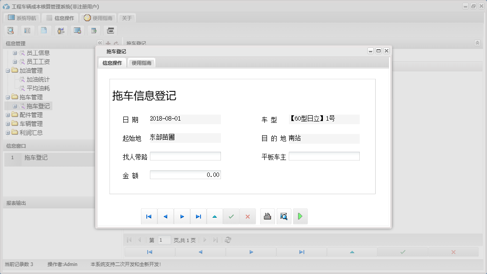Click the printer icon in the dialog

[267, 216]
